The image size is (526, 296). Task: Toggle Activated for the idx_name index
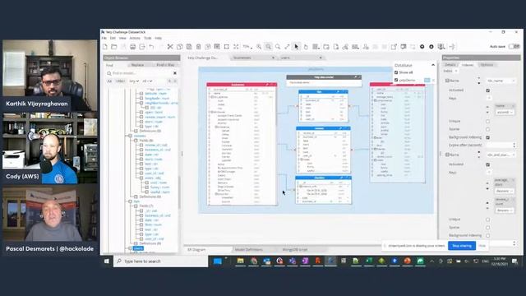point(487,90)
